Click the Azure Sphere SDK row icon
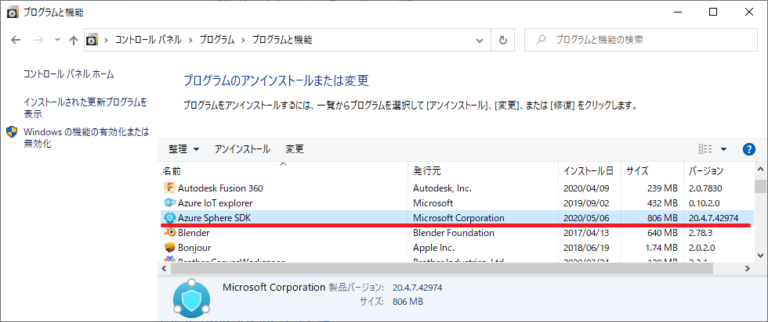 (170, 218)
